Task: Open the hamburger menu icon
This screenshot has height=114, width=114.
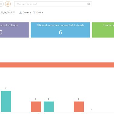Action: pos(1,4)
